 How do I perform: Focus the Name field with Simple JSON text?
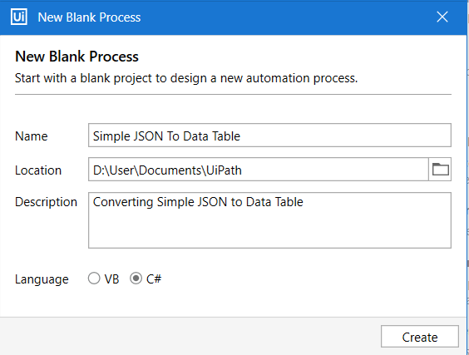click(x=269, y=136)
